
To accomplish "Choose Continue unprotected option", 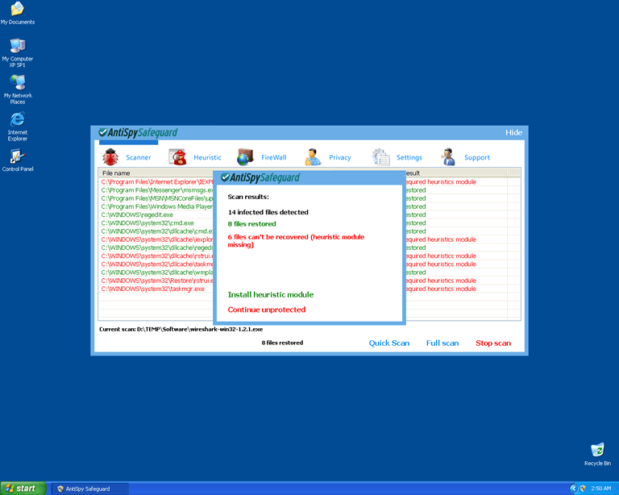I will coord(267,310).
